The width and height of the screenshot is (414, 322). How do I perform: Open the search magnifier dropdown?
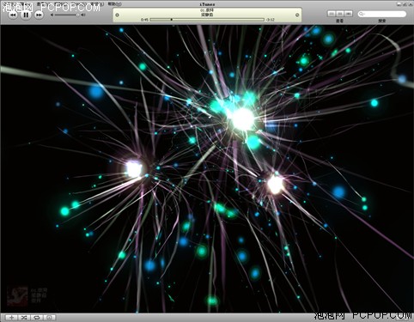pos(362,14)
